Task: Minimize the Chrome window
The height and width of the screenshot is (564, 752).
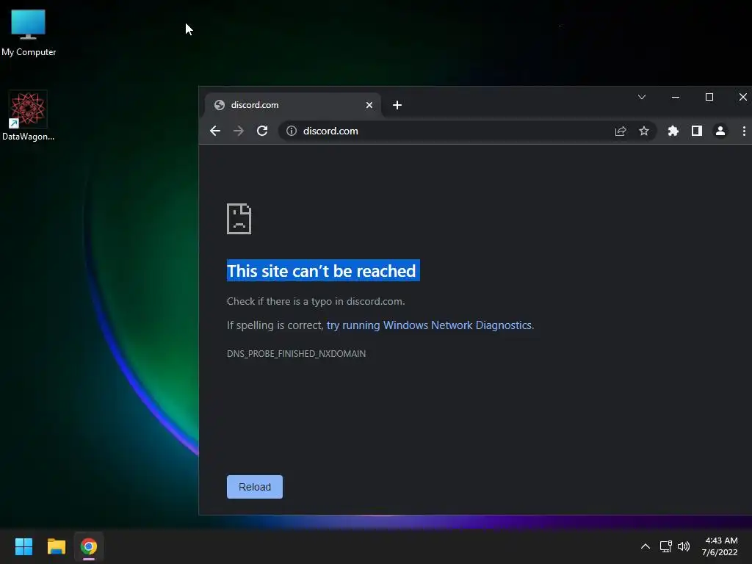Action: 676,98
